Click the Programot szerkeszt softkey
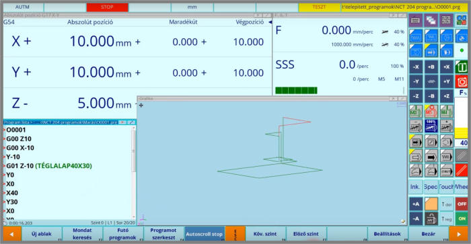The width and height of the screenshot is (471, 244). [x=163, y=234]
